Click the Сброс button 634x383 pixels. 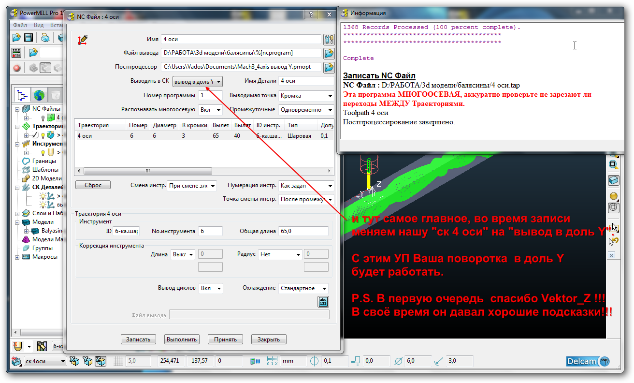click(93, 185)
